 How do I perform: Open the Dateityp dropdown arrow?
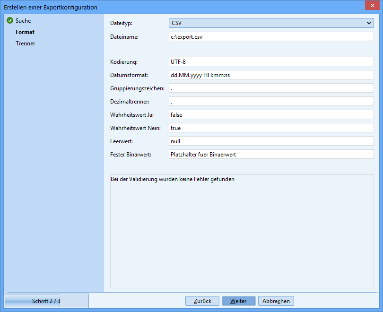pos(369,23)
